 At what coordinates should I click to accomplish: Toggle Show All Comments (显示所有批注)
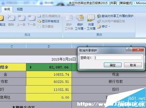[x=48, y=21]
